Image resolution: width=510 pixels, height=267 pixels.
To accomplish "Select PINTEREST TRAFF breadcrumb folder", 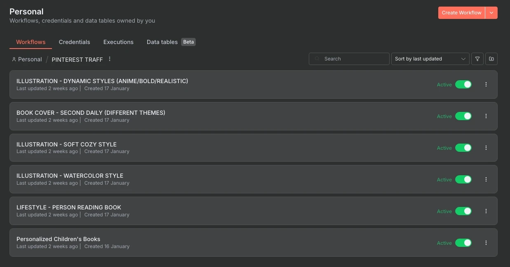I will (x=77, y=59).
